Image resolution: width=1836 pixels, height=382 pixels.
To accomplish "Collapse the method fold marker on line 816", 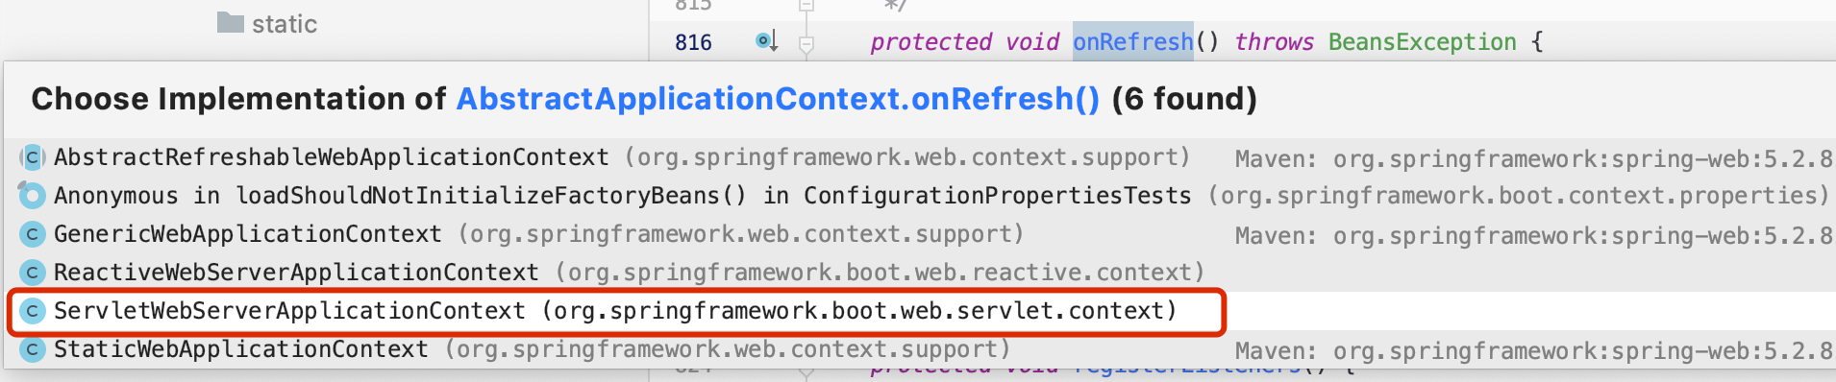I will pos(806,43).
